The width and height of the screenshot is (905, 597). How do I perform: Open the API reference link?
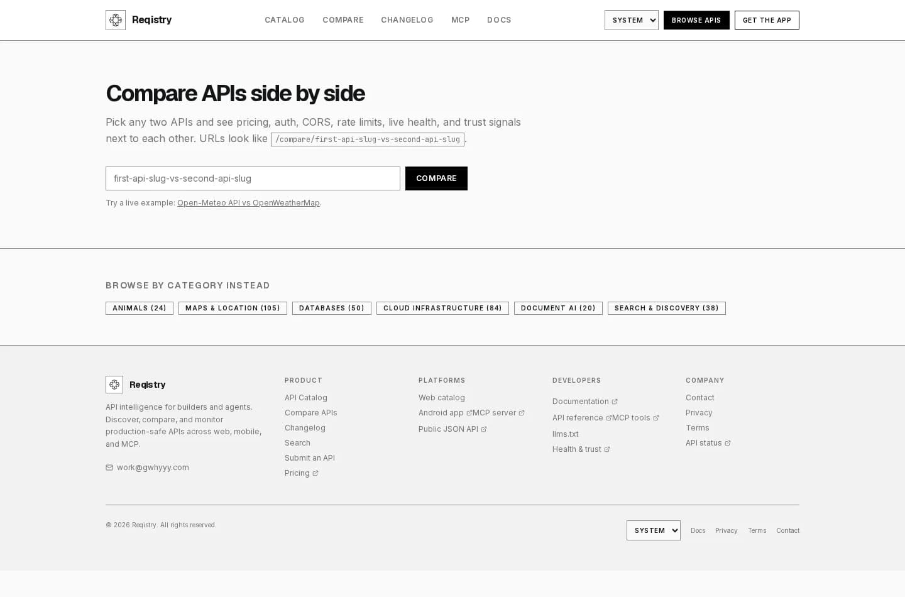[582, 418]
